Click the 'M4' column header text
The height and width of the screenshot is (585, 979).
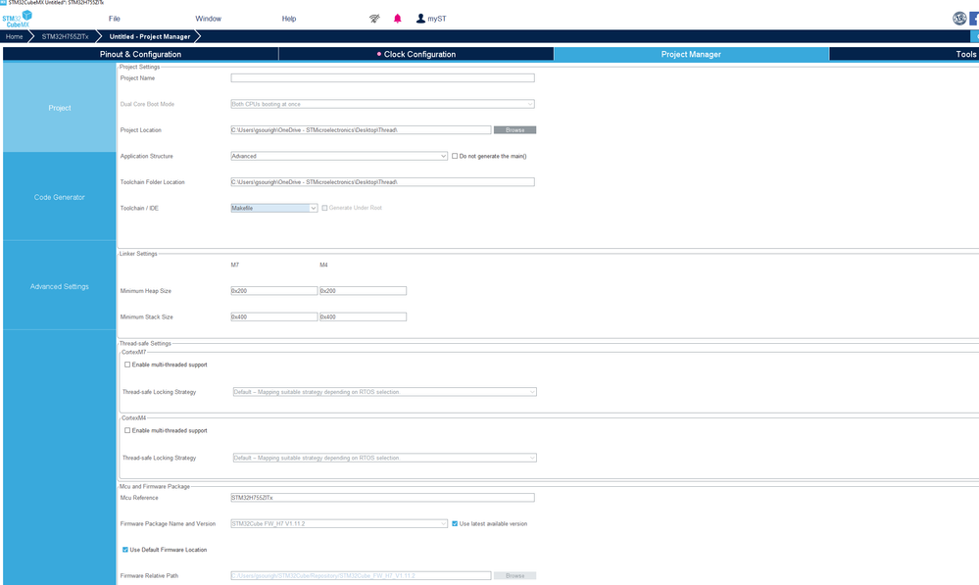point(323,265)
